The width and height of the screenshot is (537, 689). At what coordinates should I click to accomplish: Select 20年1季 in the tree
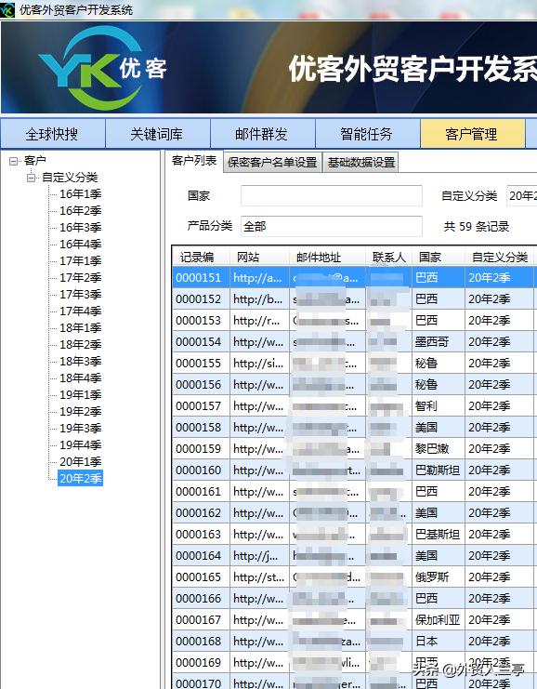click(x=80, y=461)
